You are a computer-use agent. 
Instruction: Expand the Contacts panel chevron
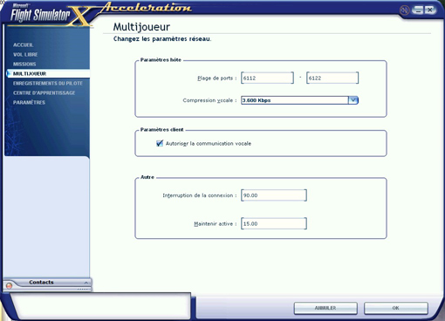[86, 283]
